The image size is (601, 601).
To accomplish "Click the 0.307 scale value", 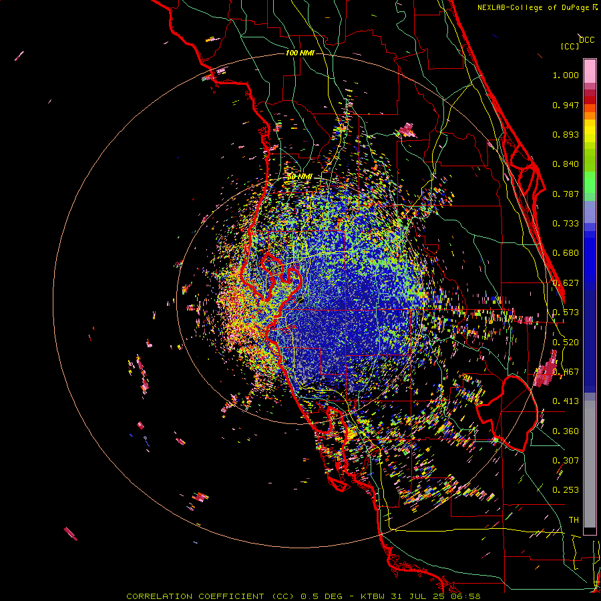I will (x=566, y=461).
